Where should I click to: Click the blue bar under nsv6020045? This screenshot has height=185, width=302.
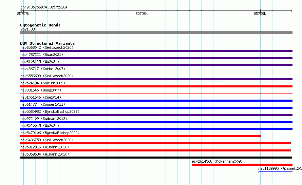click(156, 129)
